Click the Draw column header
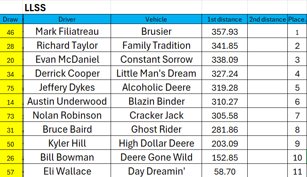The image size is (307, 177). point(10,19)
